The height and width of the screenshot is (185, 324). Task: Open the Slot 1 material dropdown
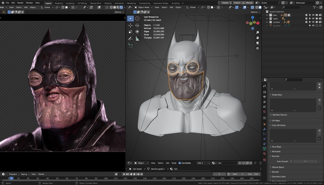click(x=203, y=163)
